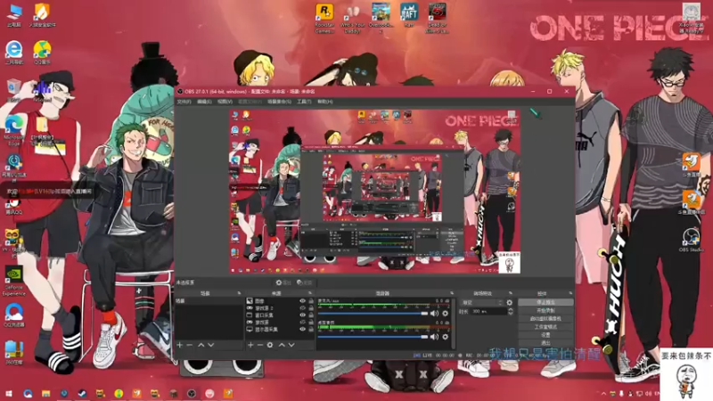The width and height of the screenshot is (713, 401).
Task: Open the Microsoft Edge desktop shortcut
Action: tap(13, 130)
